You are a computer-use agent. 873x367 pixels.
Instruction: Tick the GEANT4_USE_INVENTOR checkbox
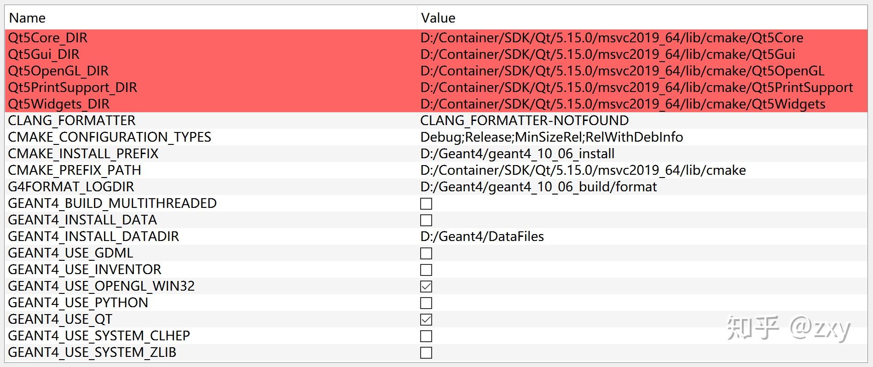coord(426,270)
